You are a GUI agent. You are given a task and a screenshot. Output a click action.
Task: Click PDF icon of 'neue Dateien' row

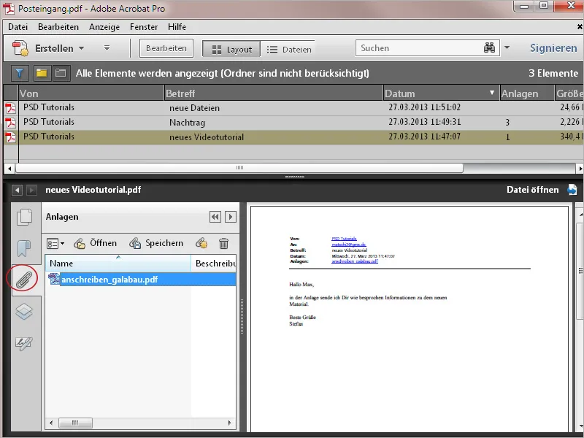10,108
